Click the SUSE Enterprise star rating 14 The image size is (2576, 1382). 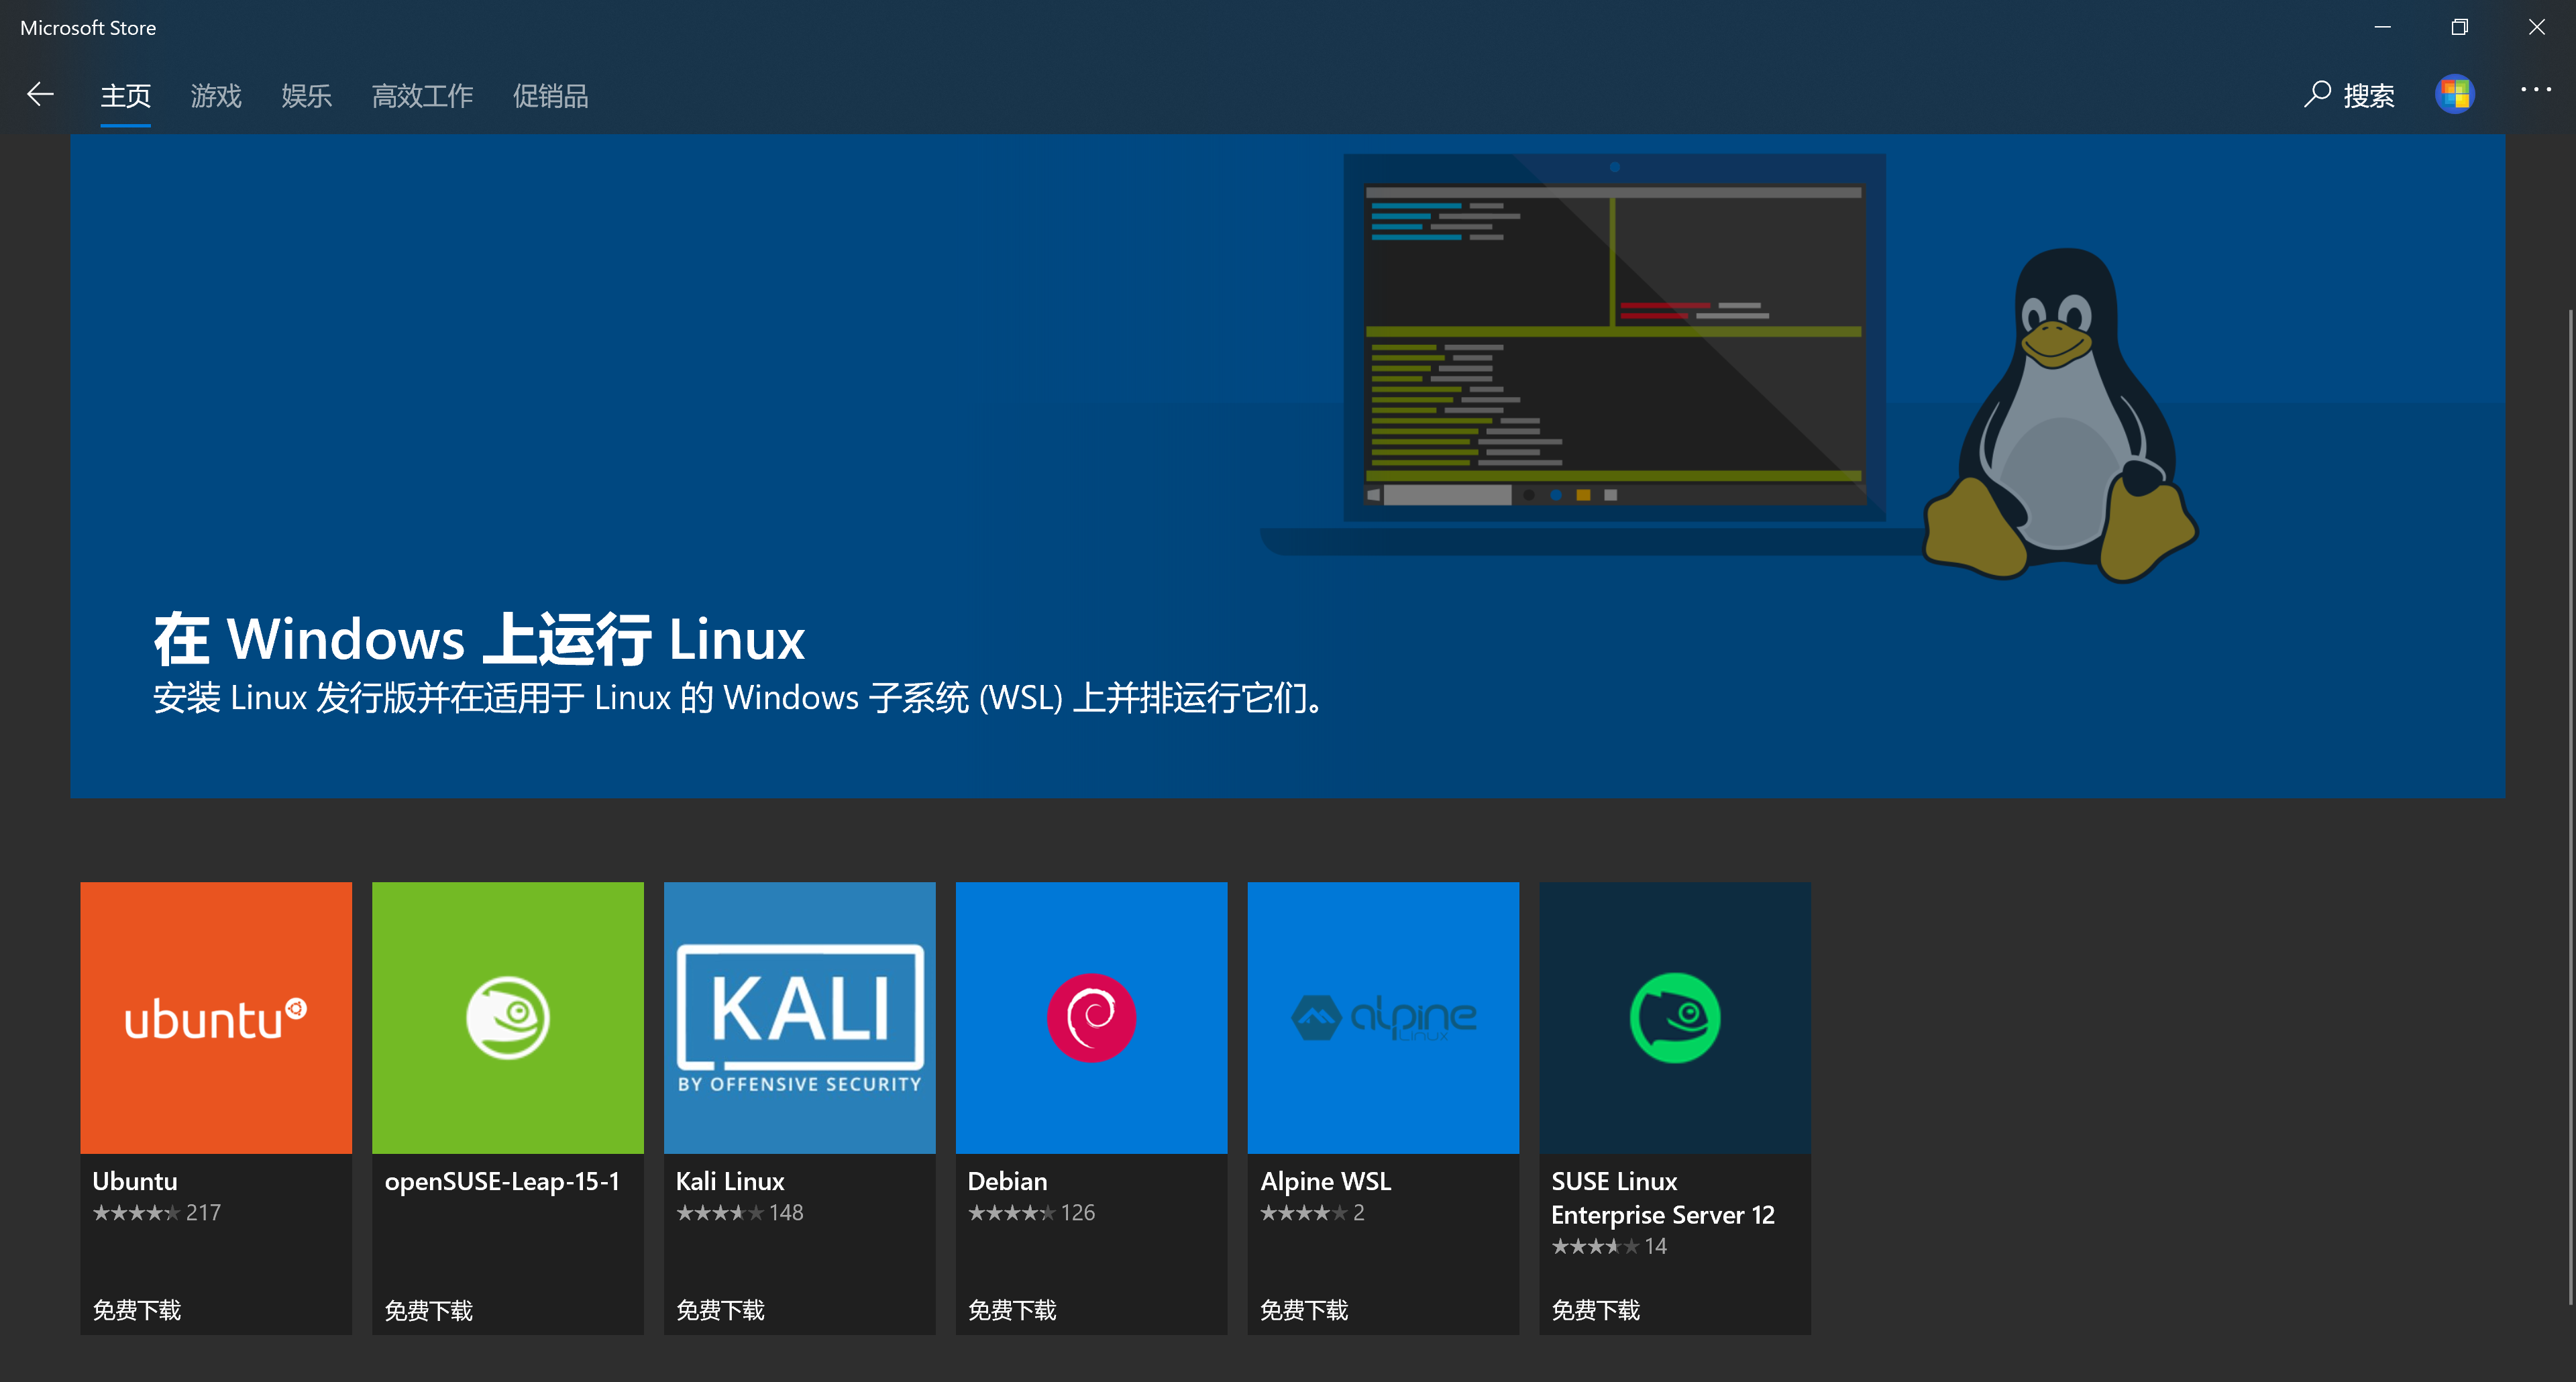coord(1609,1246)
